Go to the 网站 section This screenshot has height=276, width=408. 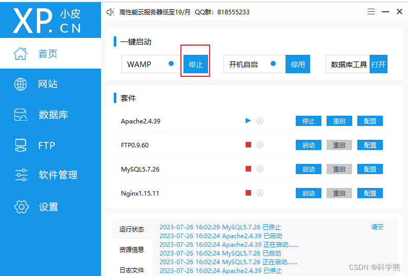click(50, 84)
